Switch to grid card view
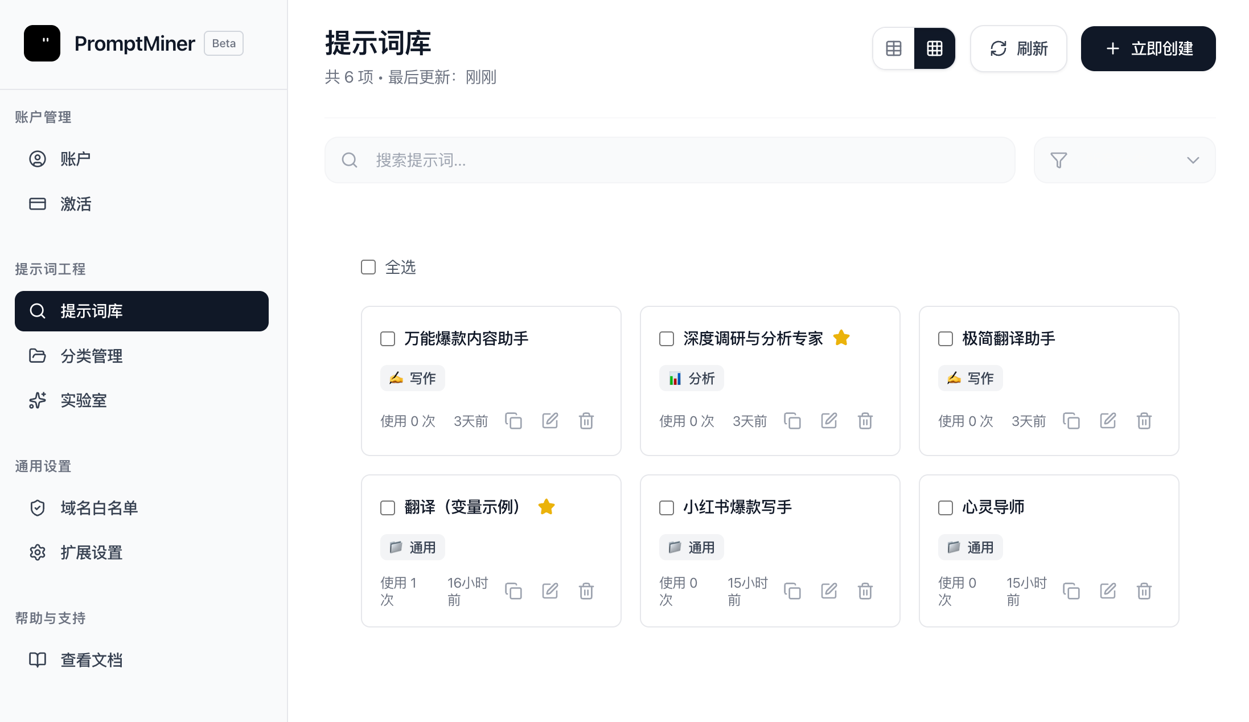1249x722 pixels. coord(934,48)
